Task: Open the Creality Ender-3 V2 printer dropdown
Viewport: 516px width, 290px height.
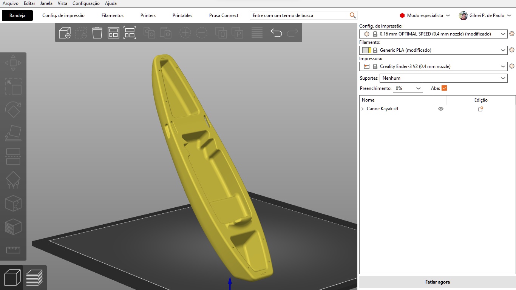Action: pos(433,66)
